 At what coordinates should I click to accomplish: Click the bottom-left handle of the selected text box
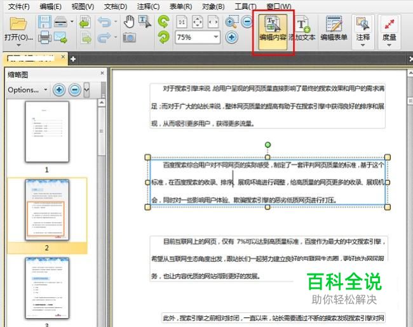(148, 207)
